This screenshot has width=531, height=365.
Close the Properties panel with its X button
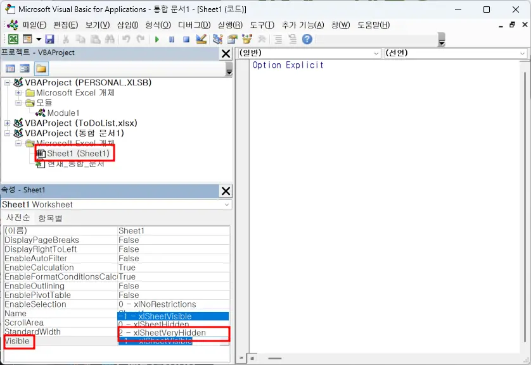click(226, 190)
